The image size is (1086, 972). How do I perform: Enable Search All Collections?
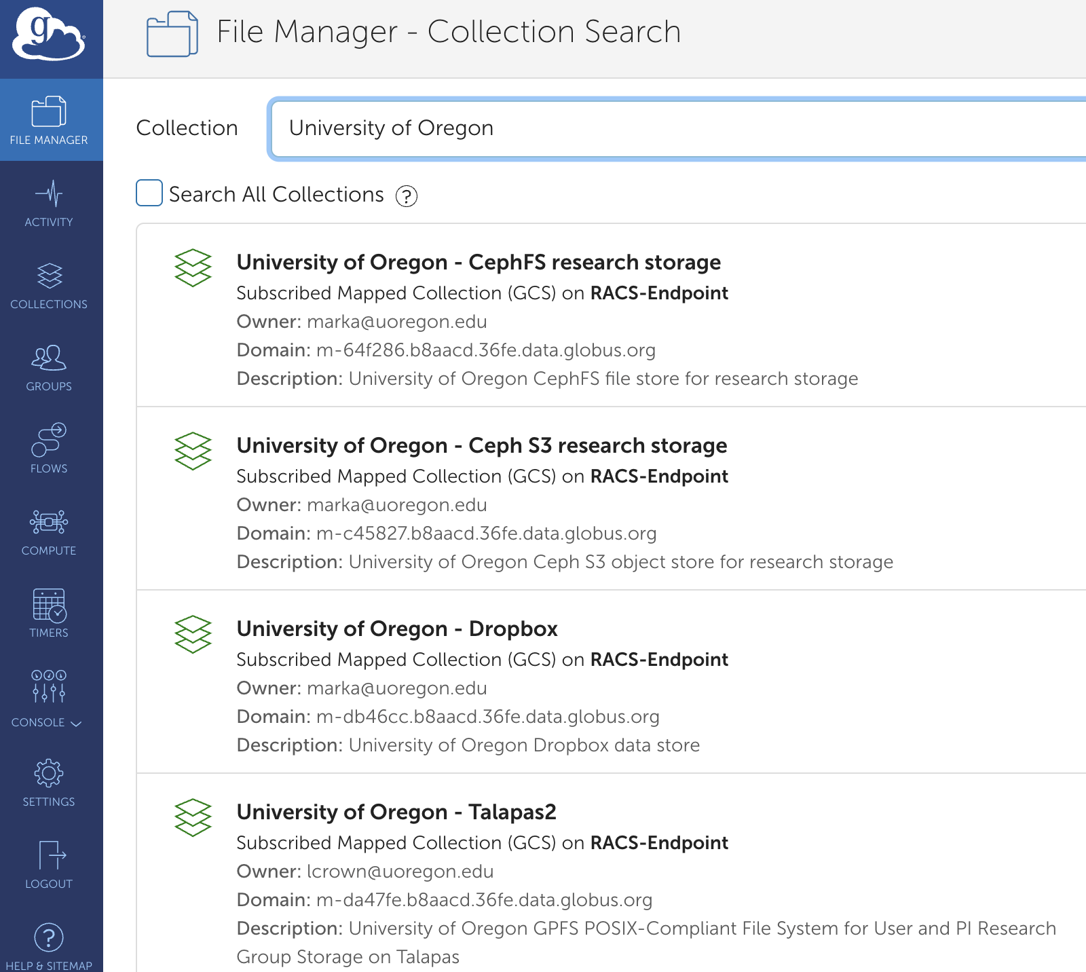tap(148, 193)
